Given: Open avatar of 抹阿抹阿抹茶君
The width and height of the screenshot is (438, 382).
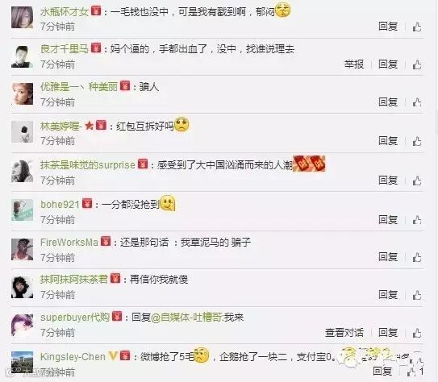Looking at the screenshot, I should (x=22, y=287).
